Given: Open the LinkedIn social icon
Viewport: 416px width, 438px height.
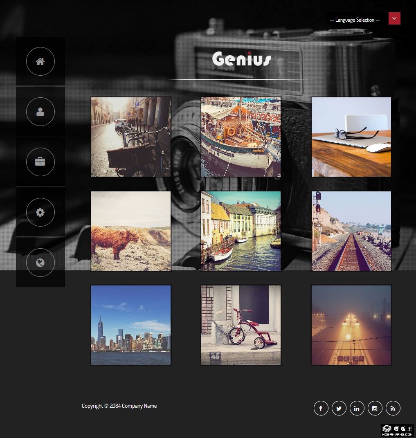Looking at the screenshot, I should click(x=357, y=408).
